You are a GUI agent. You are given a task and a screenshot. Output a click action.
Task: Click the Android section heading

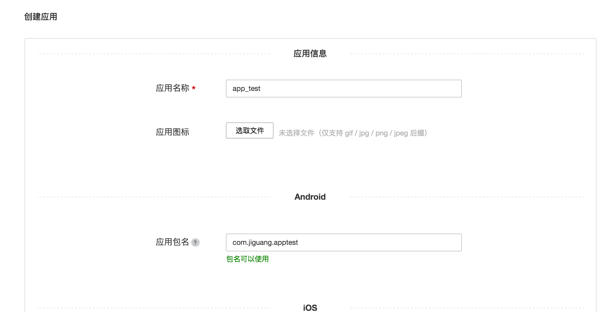pyautogui.click(x=310, y=197)
